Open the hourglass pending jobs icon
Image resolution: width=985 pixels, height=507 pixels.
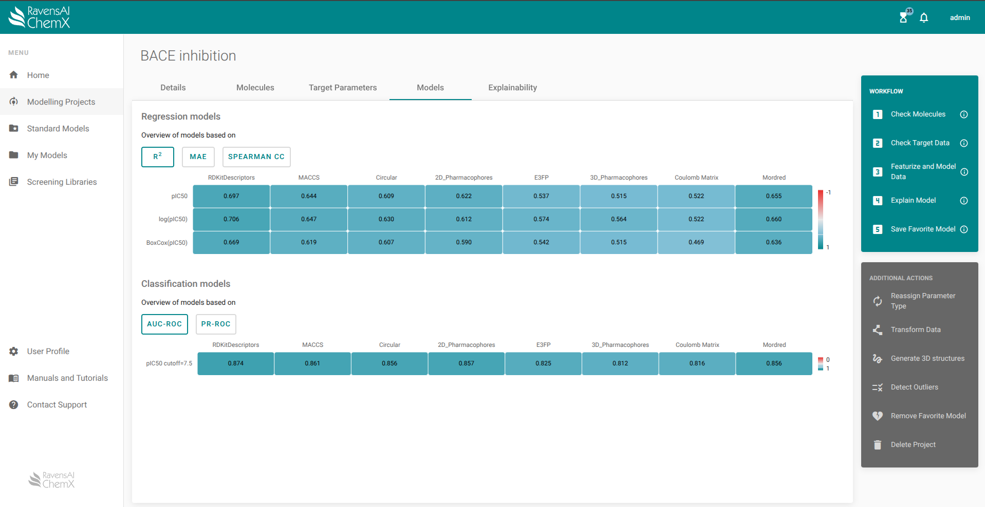coord(903,18)
